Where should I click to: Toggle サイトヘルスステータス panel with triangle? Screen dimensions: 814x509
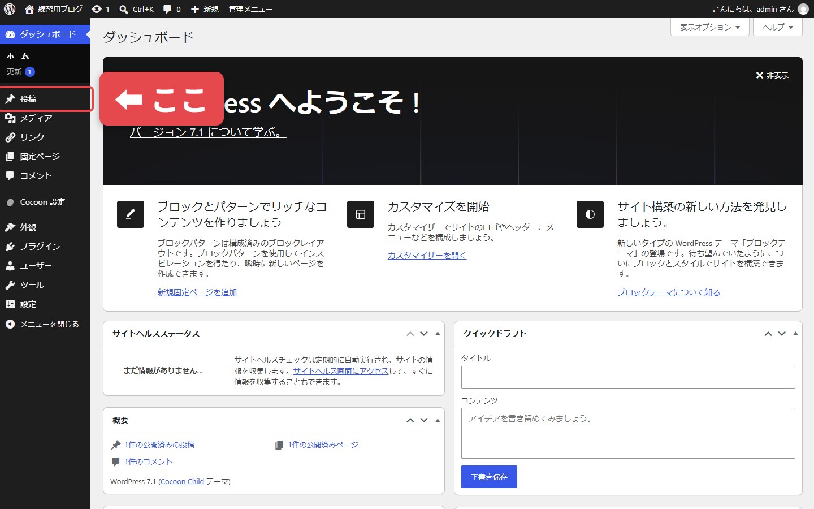coord(438,334)
